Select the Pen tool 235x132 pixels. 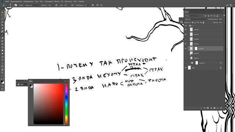(2, 57)
